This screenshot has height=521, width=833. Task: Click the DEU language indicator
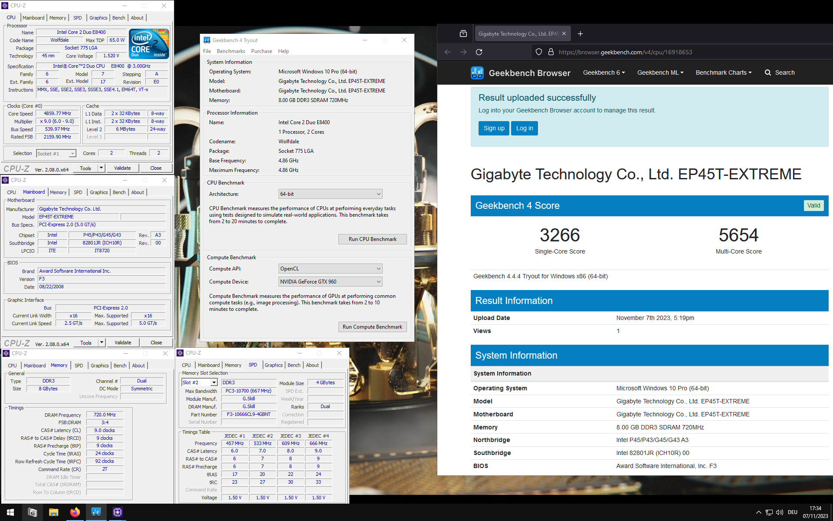point(793,512)
